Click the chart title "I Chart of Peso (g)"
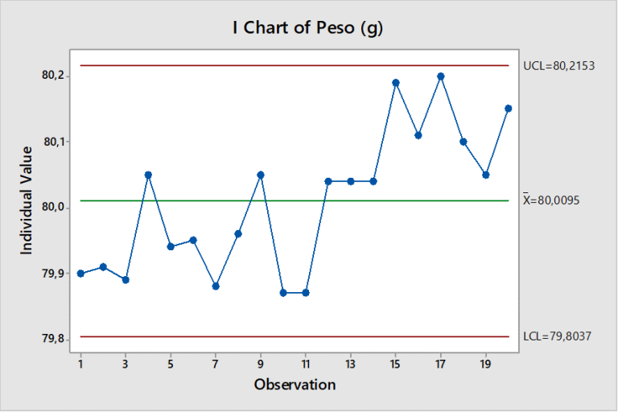The width and height of the screenshot is (618, 412). (308, 30)
